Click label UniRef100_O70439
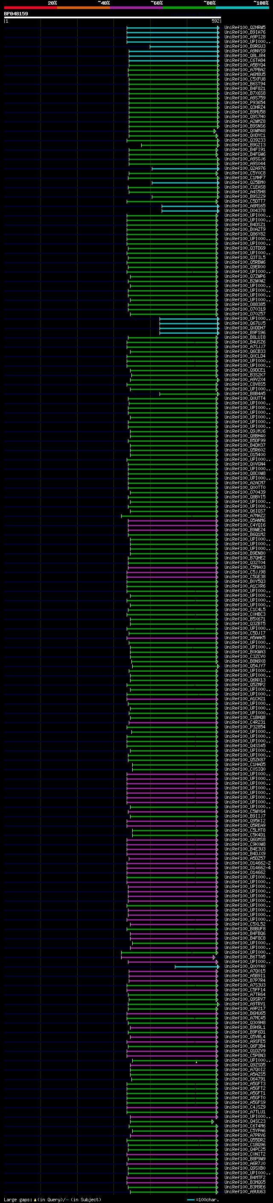 pyautogui.click(x=245, y=492)
